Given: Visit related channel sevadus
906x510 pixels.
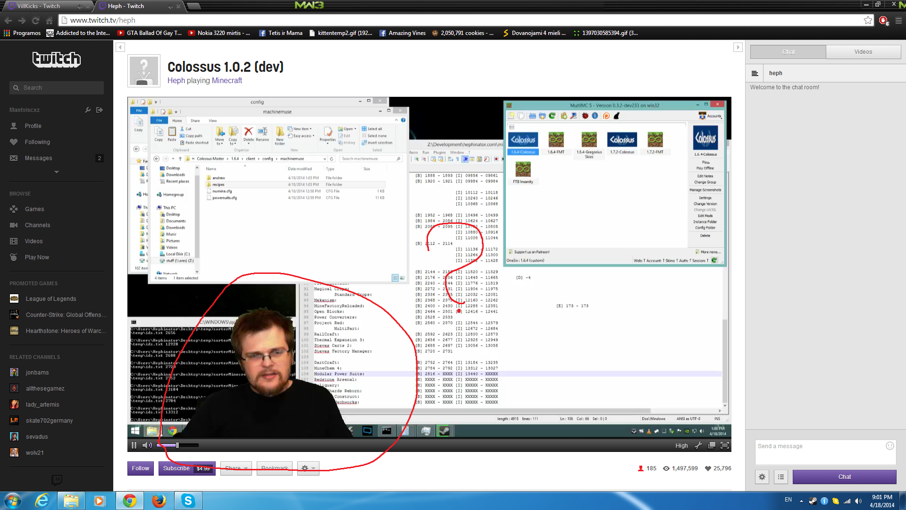Looking at the screenshot, I should tap(37, 437).
